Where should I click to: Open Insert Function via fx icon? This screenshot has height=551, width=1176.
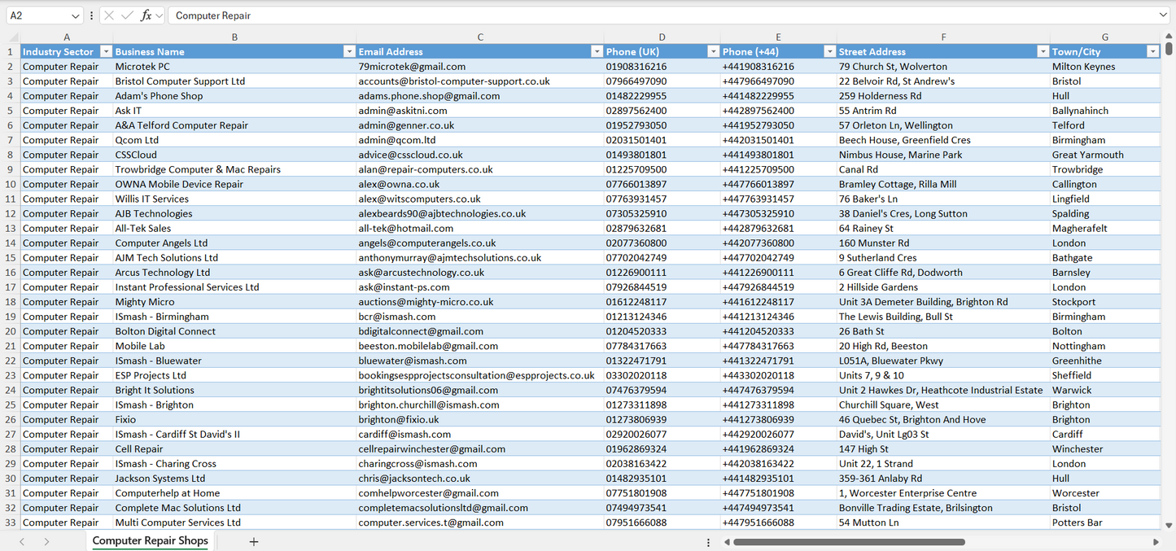click(146, 15)
